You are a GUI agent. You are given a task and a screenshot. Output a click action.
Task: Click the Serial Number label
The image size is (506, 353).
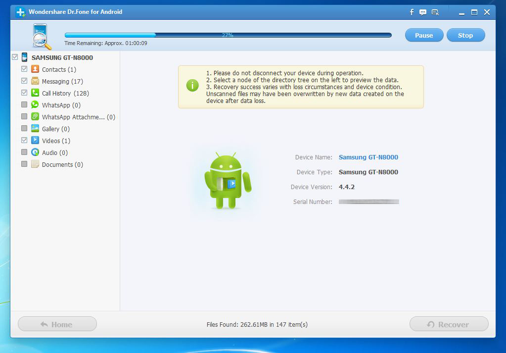(x=313, y=202)
